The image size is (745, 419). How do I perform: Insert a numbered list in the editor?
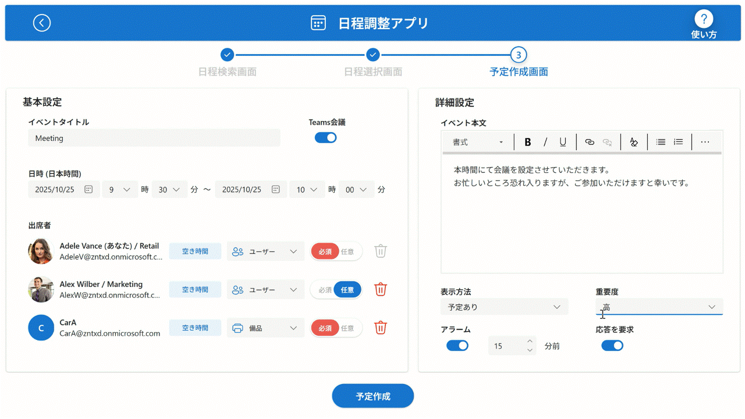678,142
